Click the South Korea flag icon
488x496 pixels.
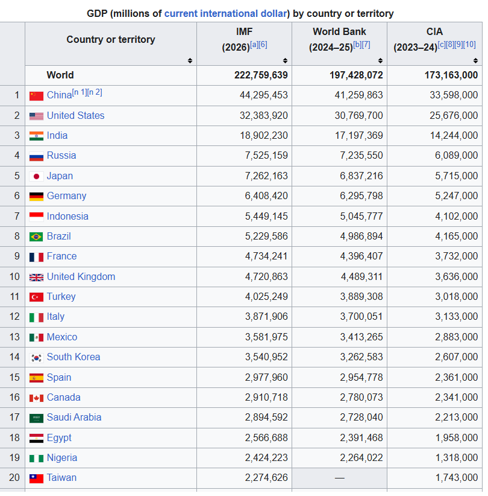(36, 358)
